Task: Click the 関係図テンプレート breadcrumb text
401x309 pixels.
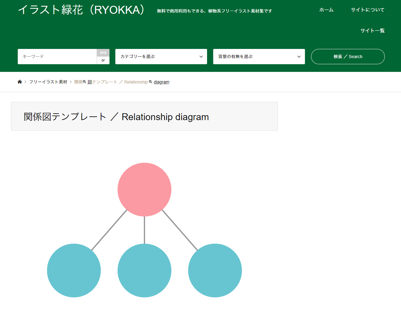Action: [96, 82]
